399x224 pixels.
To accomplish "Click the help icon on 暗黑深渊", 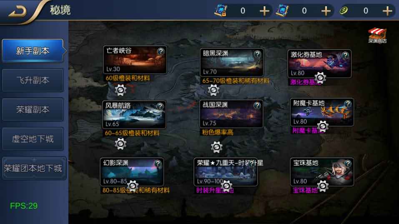I will pyautogui.click(x=257, y=54).
